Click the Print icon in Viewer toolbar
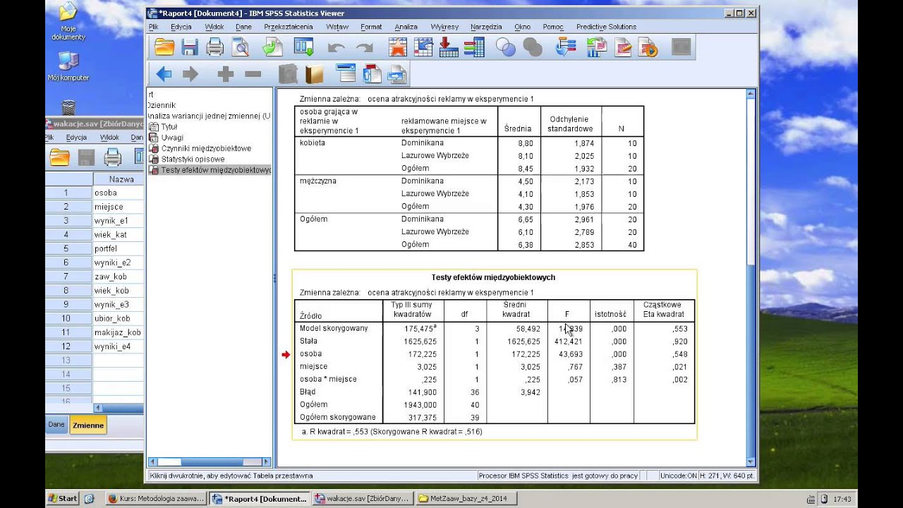Viewport: 903px width, 508px height. pyautogui.click(x=214, y=47)
